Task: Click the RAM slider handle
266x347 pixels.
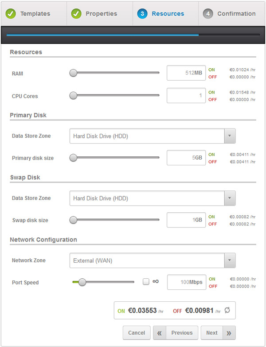Action: 73,73
